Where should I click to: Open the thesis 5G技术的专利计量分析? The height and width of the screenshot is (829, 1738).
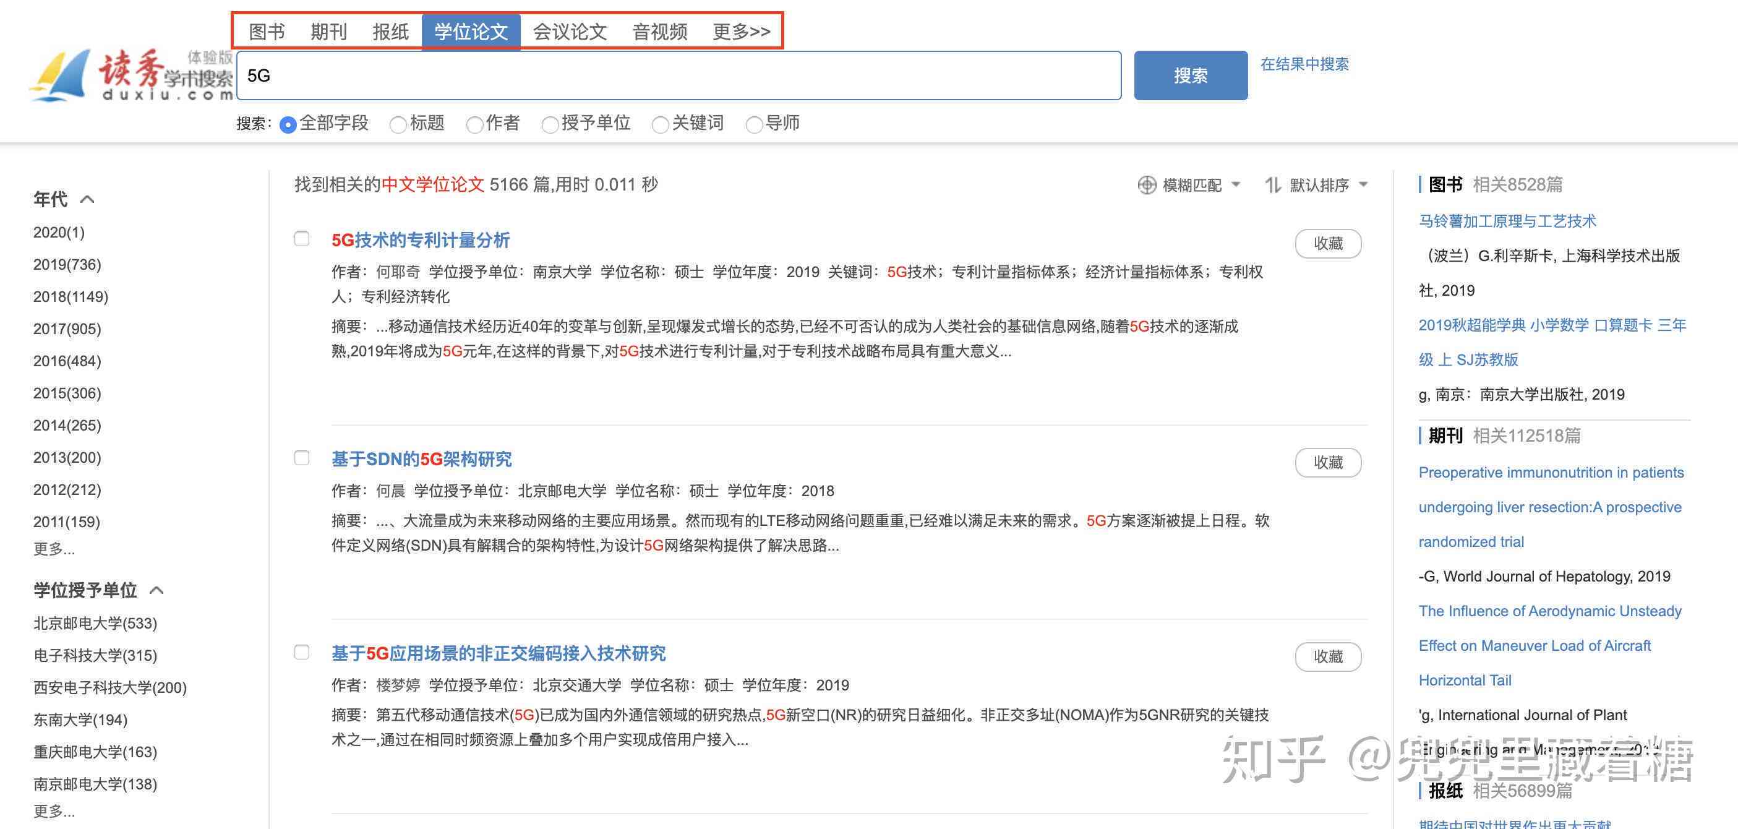click(421, 240)
